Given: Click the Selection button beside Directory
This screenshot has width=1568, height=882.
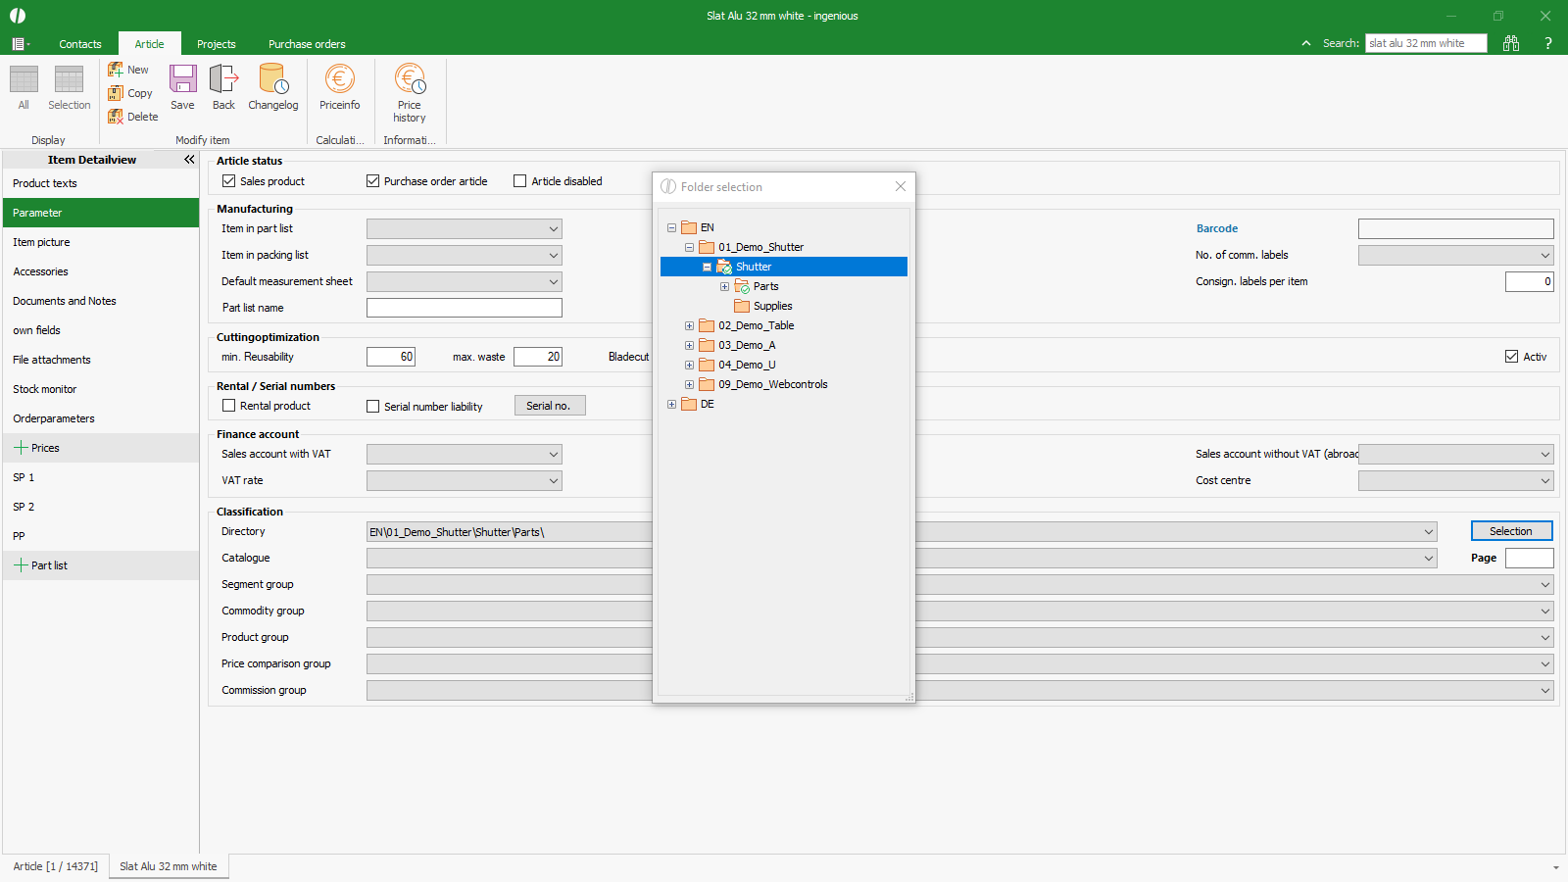Looking at the screenshot, I should pos(1510,531).
